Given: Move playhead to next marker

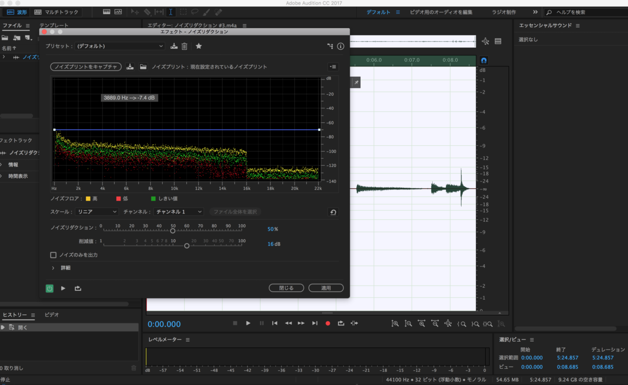Looking at the screenshot, I should pyautogui.click(x=315, y=323).
